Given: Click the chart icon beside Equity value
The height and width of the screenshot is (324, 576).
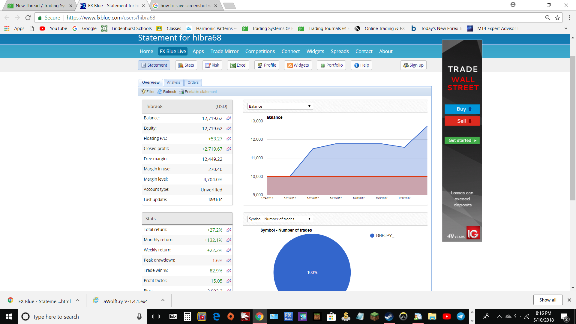Looking at the screenshot, I should [x=229, y=128].
